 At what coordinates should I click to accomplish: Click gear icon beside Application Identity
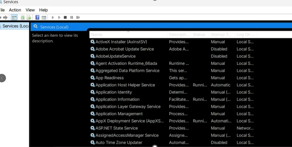[x=93, y=92]
